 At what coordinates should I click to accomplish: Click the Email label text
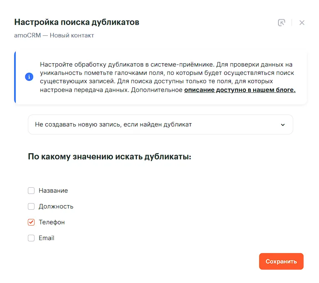click(x=47, y=238)
